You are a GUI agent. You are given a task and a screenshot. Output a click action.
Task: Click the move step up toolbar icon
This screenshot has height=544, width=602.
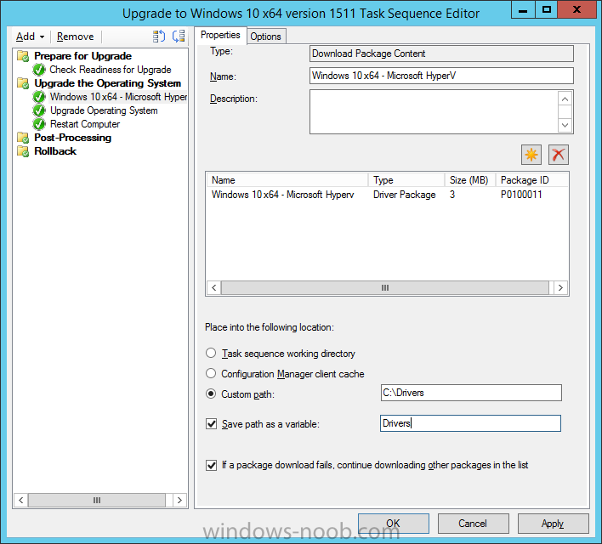(158, 37)
